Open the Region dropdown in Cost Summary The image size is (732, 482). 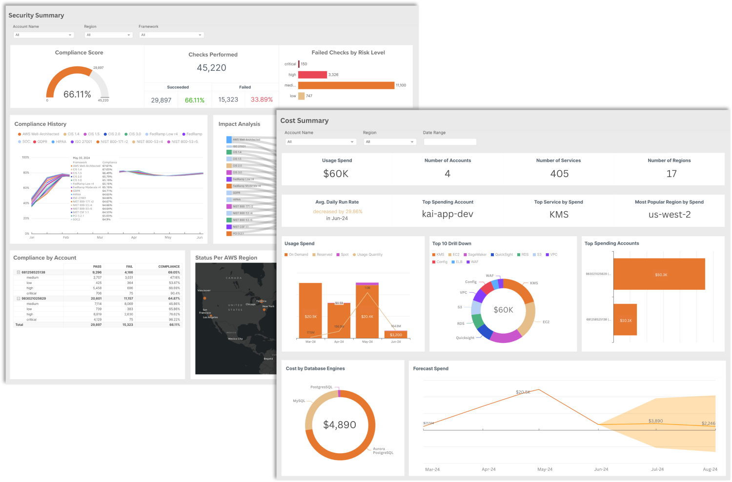point(390,141)
